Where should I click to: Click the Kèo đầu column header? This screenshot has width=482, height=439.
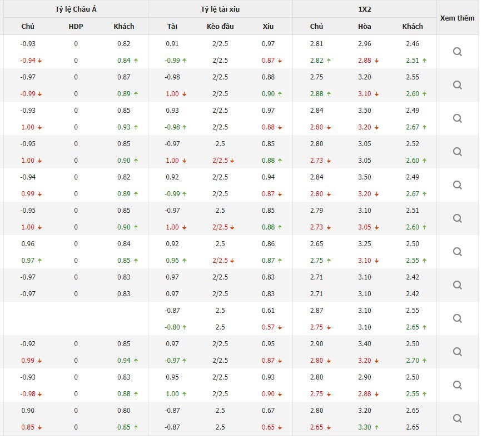click(220, 26)
